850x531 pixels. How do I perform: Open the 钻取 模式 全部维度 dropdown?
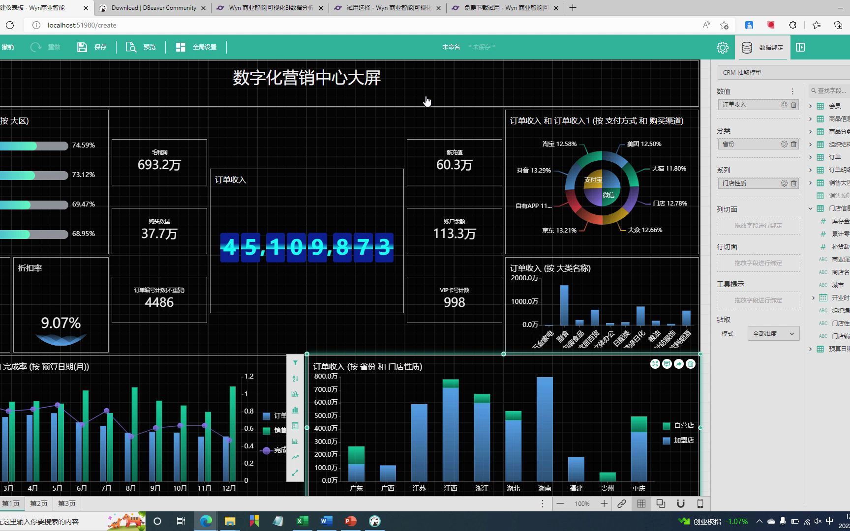coord(773,334)
